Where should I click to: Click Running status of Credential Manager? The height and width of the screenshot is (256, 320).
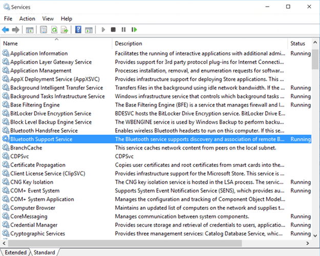coord(301,225)
